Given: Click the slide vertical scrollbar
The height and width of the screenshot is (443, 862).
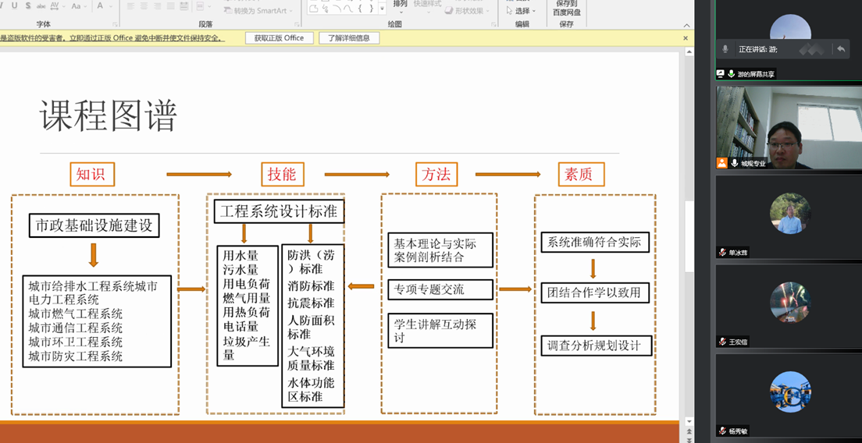Looking at the screenshot, I should pyautogui.click(x=688, y=234).
